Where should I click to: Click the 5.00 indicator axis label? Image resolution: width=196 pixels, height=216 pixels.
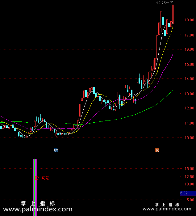tap(190, 200)
